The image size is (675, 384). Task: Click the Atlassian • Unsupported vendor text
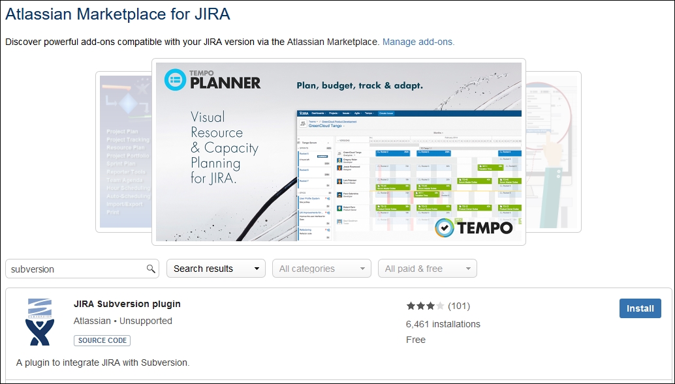tap(123, 321)
